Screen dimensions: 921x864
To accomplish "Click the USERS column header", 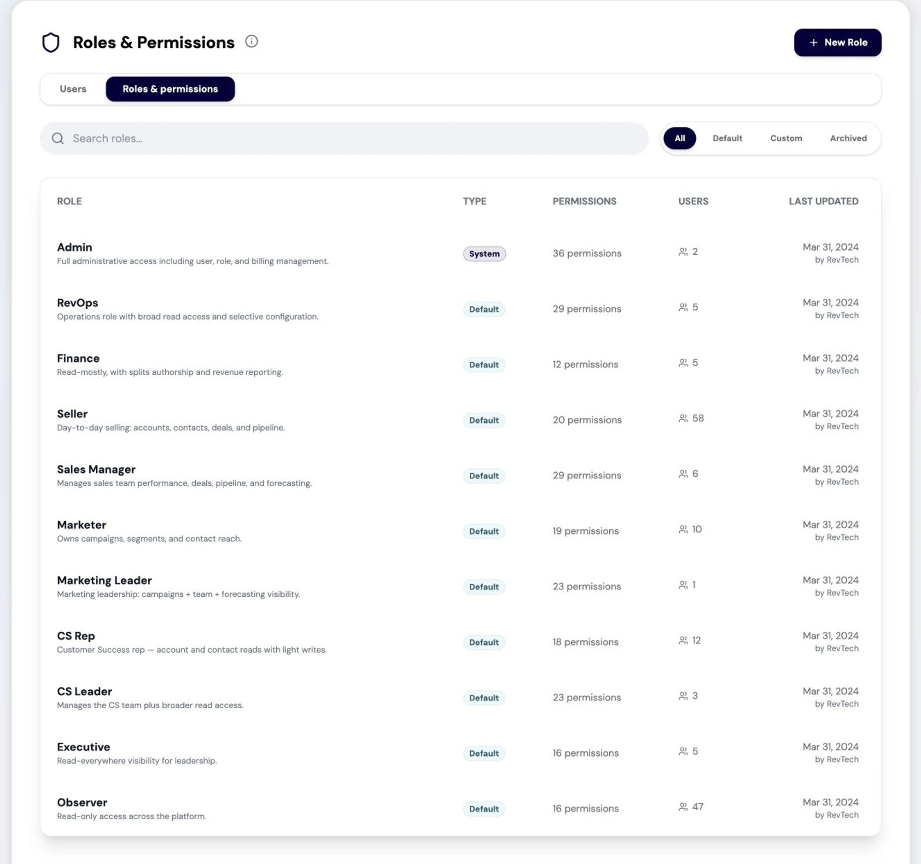I will [x=693, y=201].
